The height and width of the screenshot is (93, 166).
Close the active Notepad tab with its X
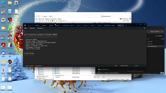click(122, 25)
